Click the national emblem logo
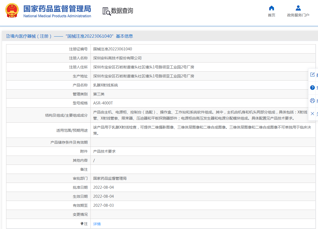318x229 pixels. (12, 11)
